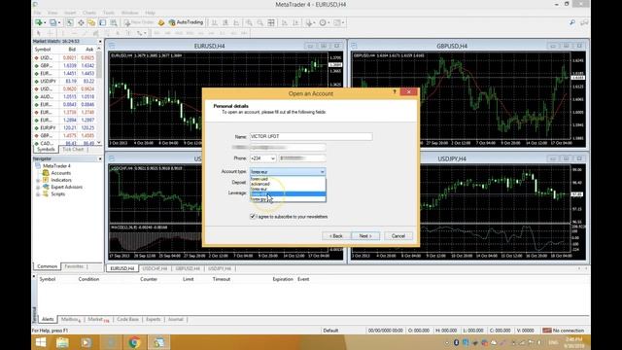Click the phone number input field
This screenshot has height=350, width=622.
[302, 158]
